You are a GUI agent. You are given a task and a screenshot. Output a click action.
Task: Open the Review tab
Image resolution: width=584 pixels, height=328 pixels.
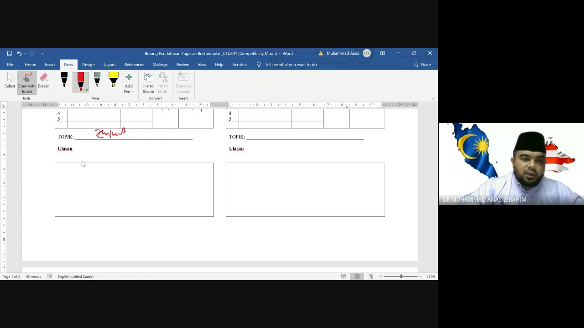(x=182, y=65)
